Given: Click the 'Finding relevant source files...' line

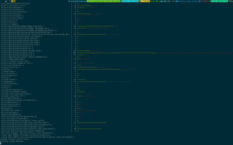Looking at the screenshot, I should coord(16,139).
